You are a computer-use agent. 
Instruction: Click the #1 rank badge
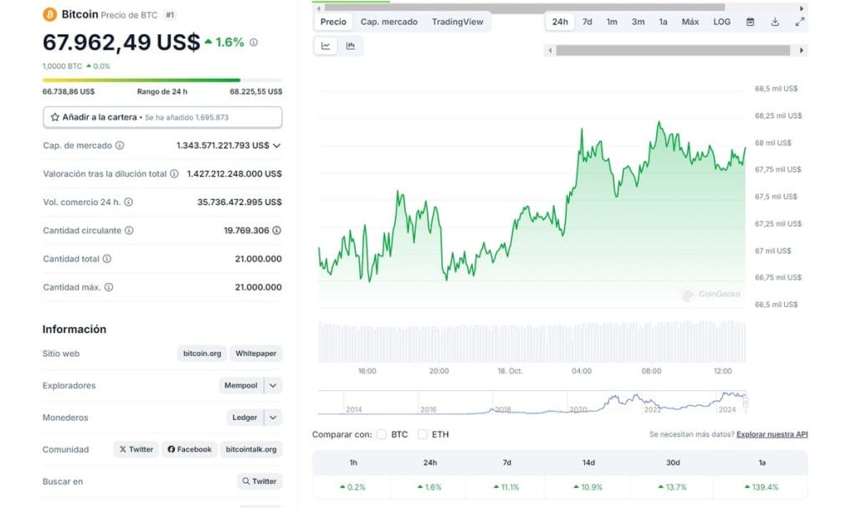pyautogui.click(x=170, y=15)
